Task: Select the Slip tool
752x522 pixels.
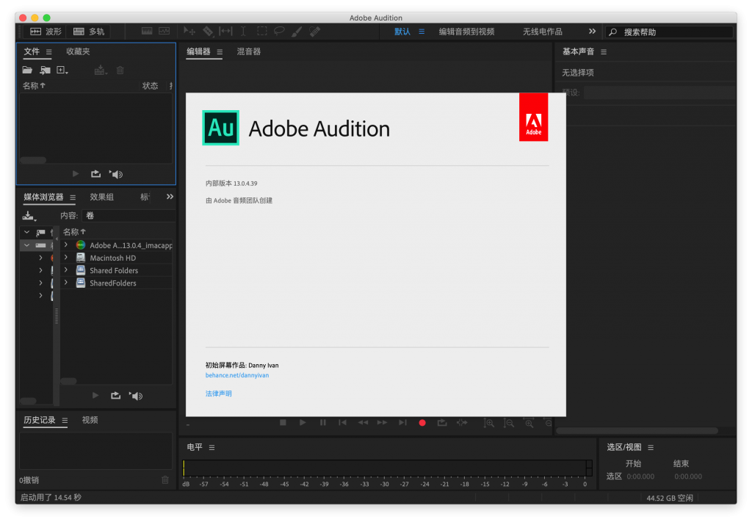Action: 225,32
